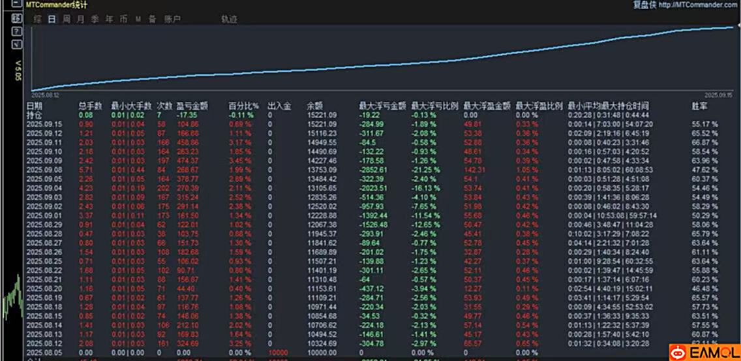741x361 pixels.
Task: Switch to the 综 summary tab
Action: 37,19
